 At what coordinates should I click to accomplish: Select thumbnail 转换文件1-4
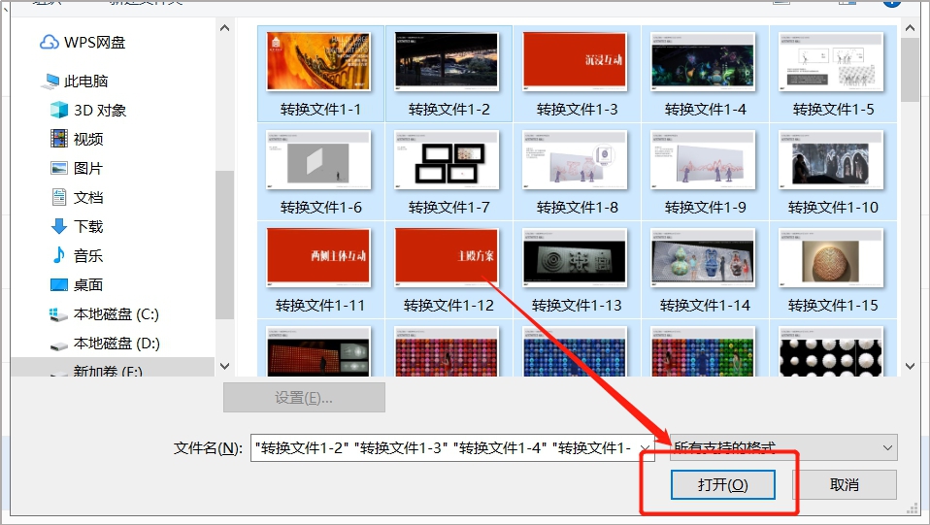point(705,74)
